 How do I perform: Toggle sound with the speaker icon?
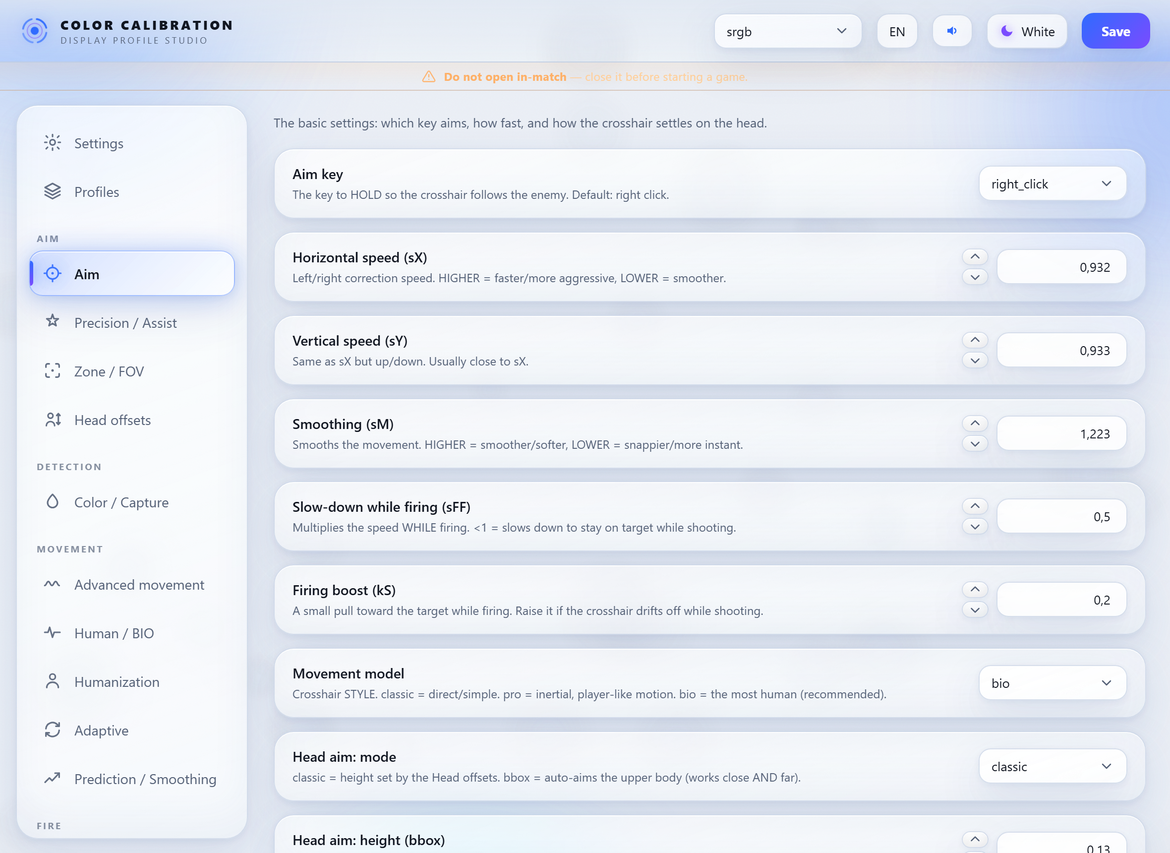click(x=952, y=31)
